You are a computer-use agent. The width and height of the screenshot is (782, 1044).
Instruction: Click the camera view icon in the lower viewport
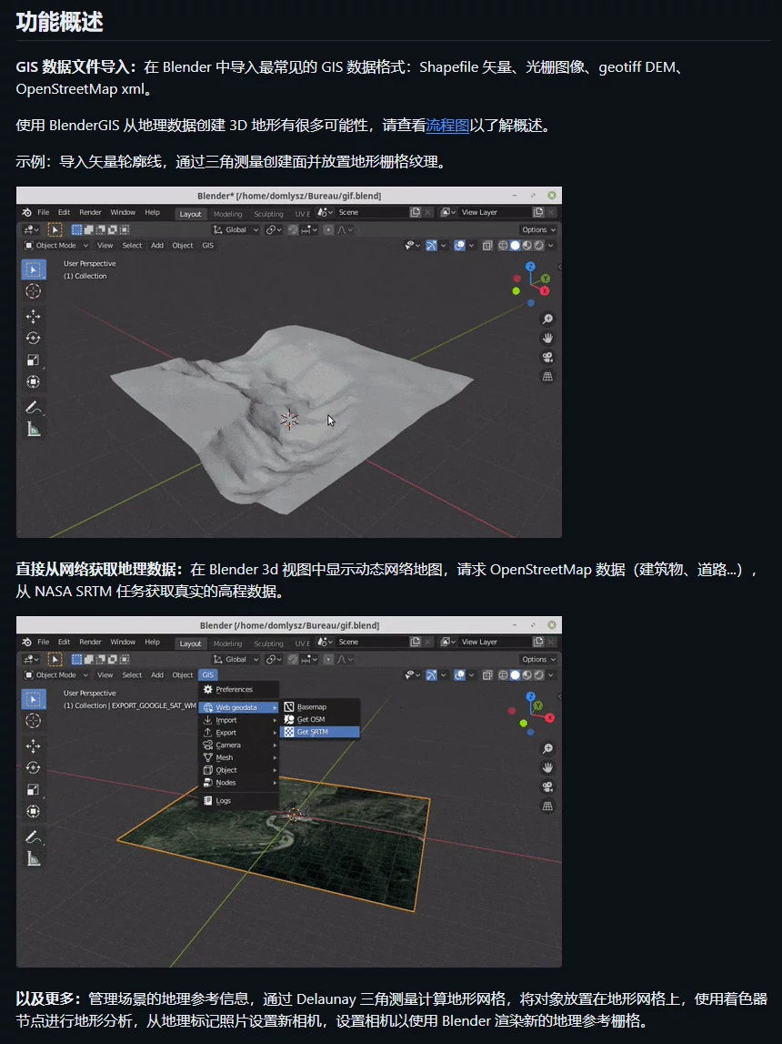point(547,786)
